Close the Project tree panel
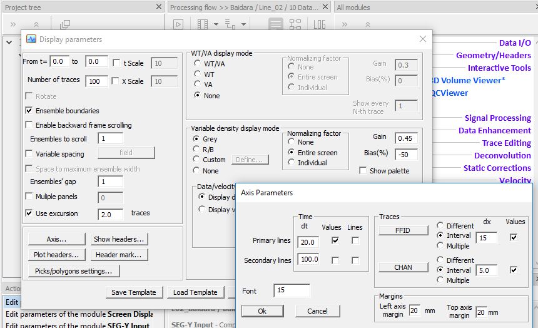Viewport: 538px width, 328px height. 158,6
